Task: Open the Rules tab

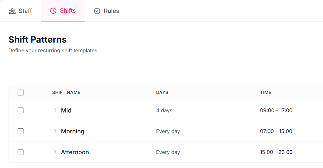Action: [111, 11]
